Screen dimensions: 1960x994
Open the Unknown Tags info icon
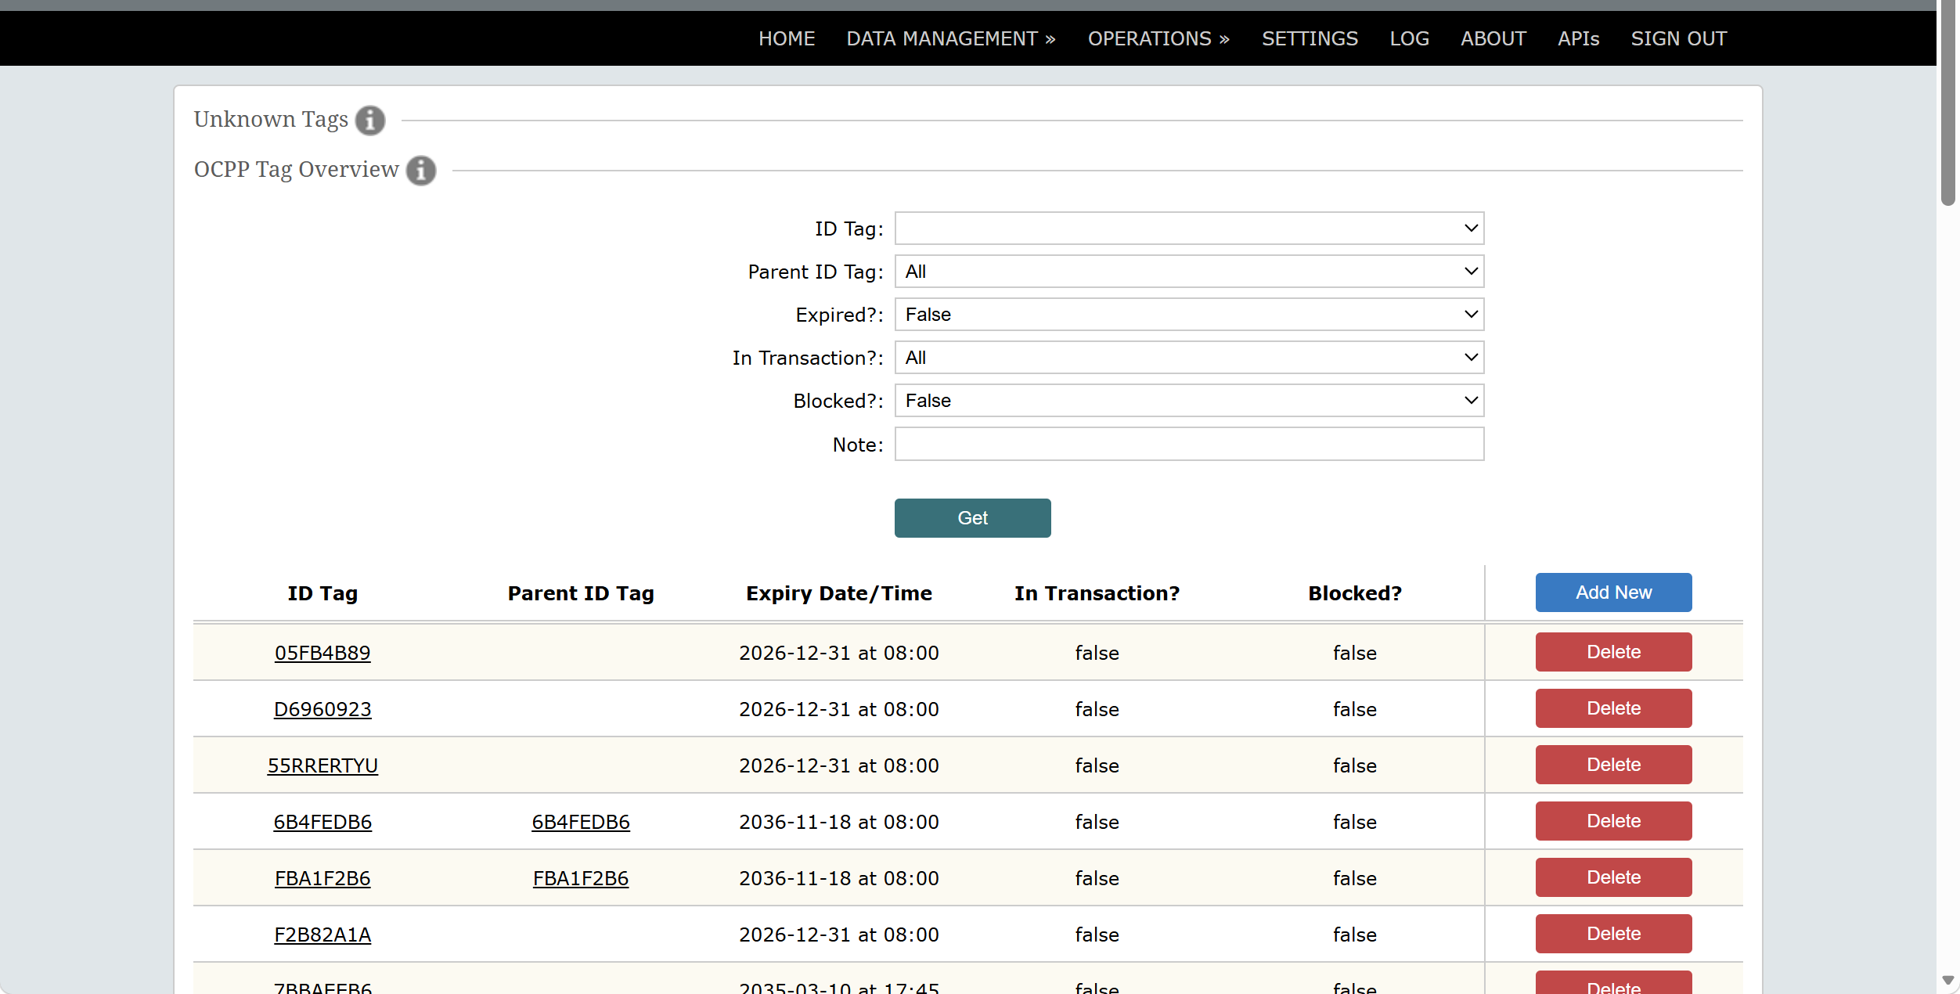[369, 121]
